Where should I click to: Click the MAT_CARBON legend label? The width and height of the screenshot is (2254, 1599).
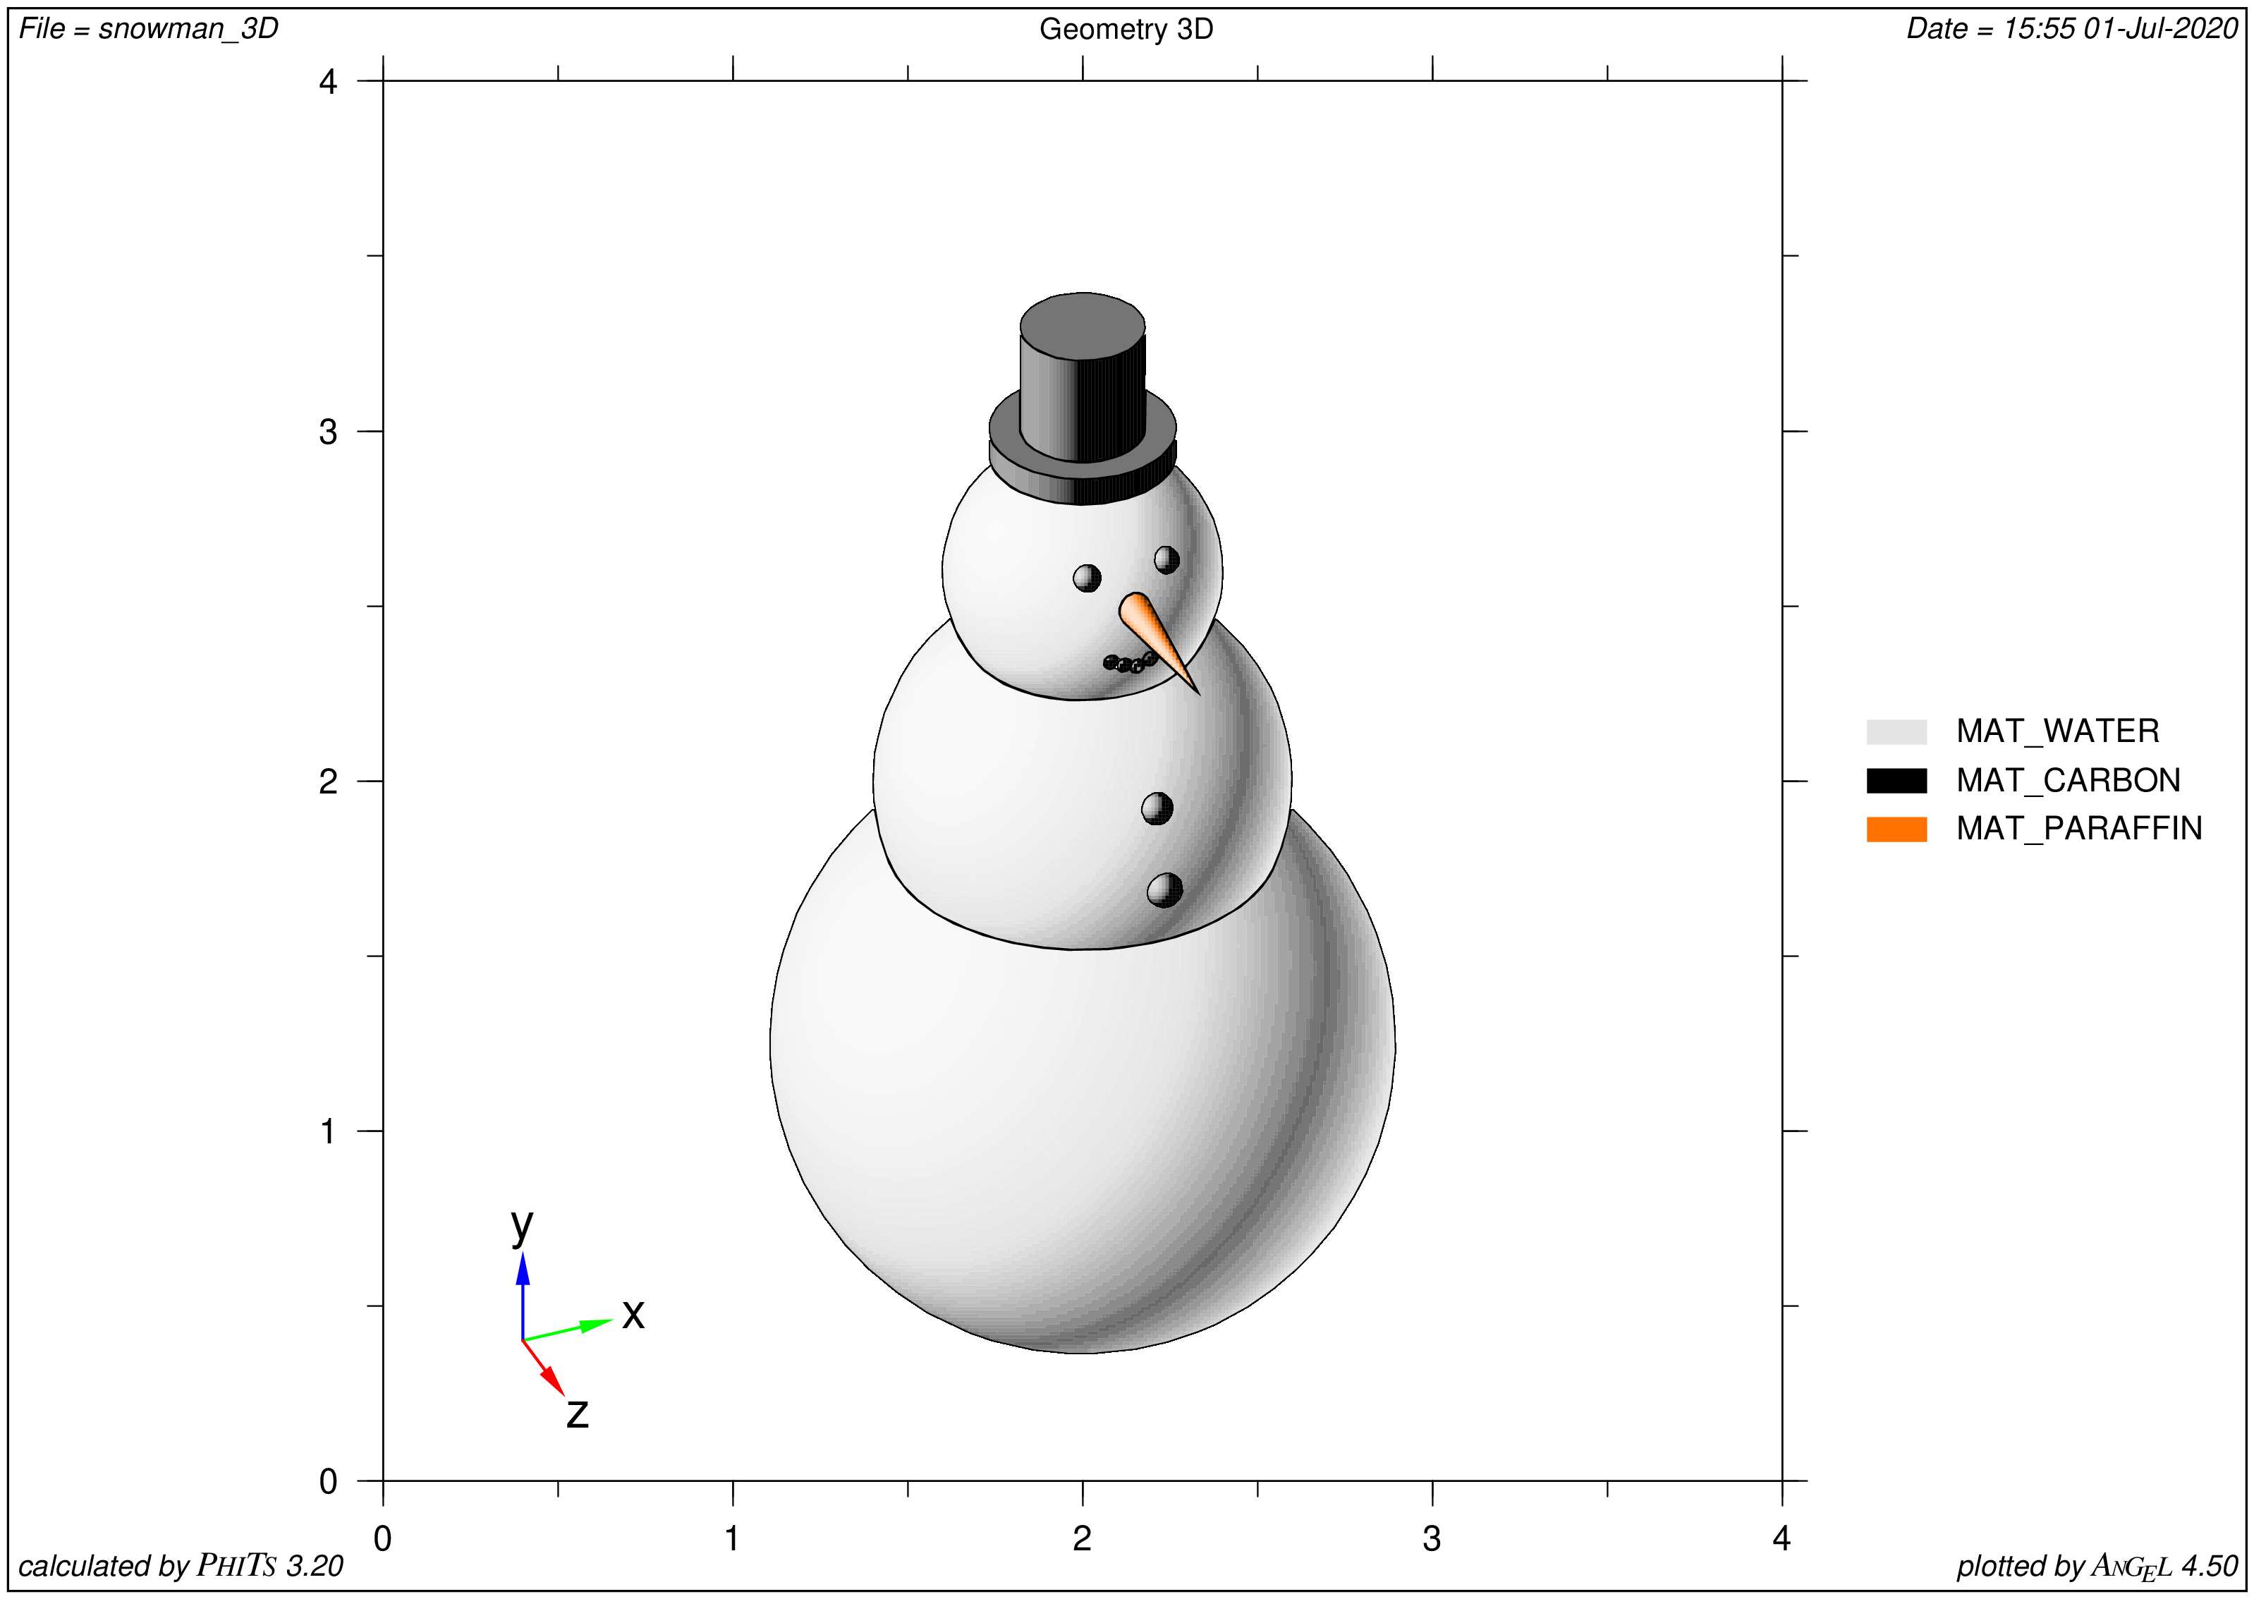(2068, 781)
